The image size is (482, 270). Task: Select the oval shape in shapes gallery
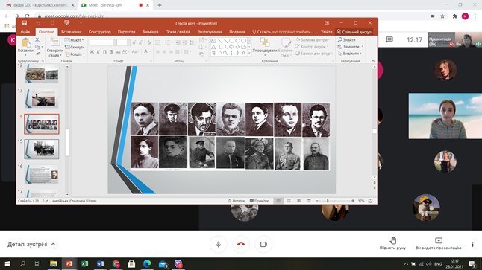[x=237, y=40]
